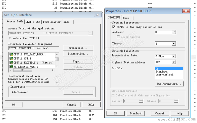This screenshot has width=197, height=123.
Task: Click the Select... button under Interfaces
Action: (x=78, y=92)
